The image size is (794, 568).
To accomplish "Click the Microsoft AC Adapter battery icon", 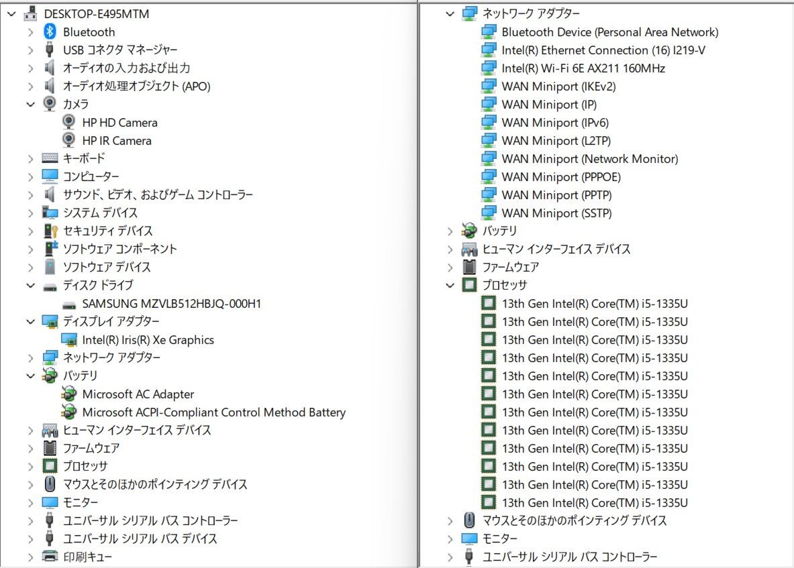I will 69,394.
